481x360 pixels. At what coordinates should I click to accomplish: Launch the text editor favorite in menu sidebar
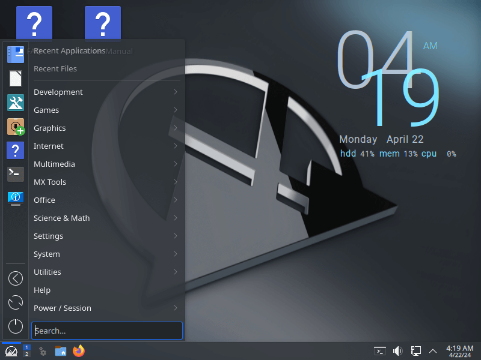click(x=16, y=79)
